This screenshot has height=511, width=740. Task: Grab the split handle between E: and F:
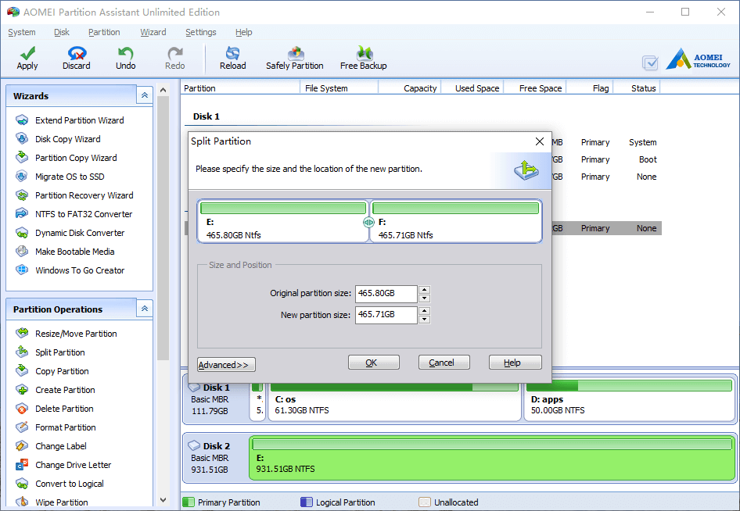click(368, 222)
